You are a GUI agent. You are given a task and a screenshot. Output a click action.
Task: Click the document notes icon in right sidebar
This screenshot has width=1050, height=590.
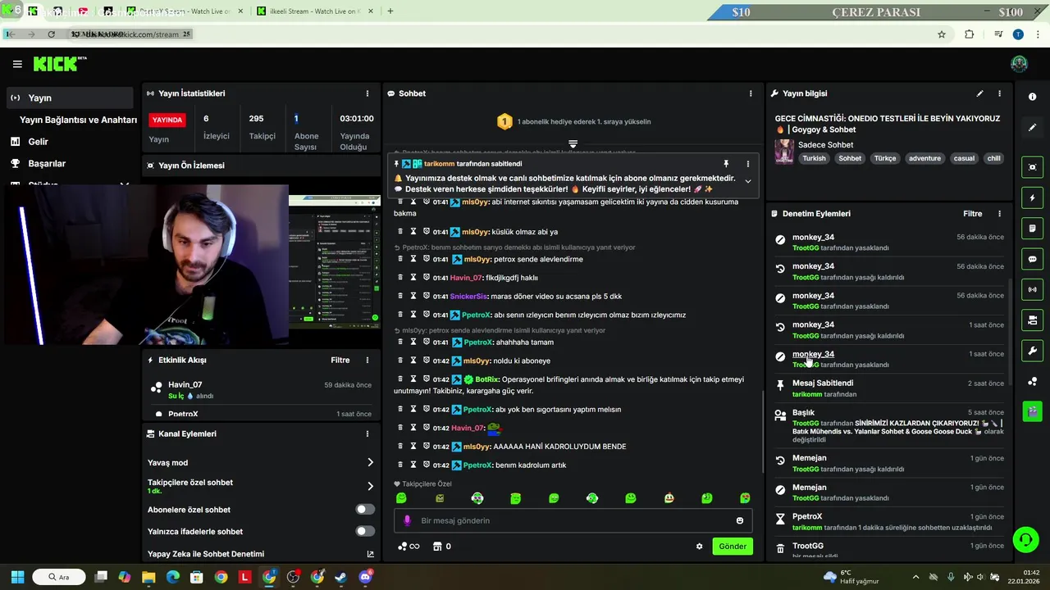tap(1032, 229)
